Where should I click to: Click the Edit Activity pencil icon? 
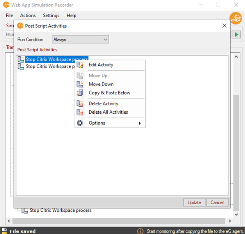80,65
